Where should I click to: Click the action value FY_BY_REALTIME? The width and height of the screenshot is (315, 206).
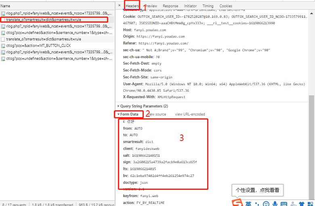pyautogui.click(x=151, y=203)
